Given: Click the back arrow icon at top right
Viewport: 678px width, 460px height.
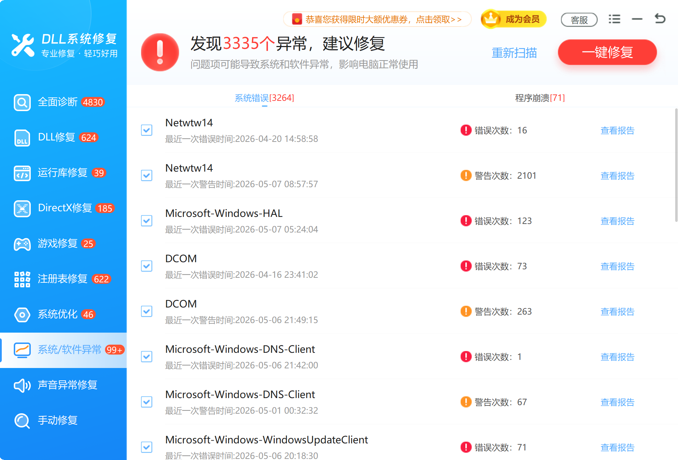Looking at the screenshot, I should tap(660, 18).
